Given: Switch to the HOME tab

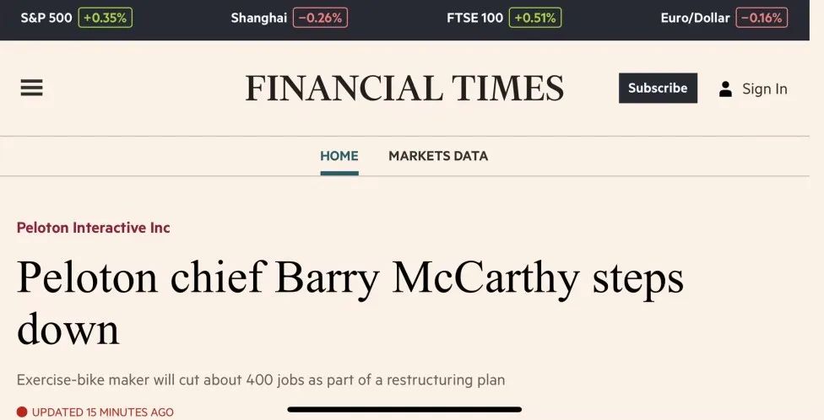Looking at the screenshot, I should (339, 156).
